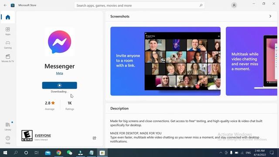Screen dimensions: 279x157
Task: Open Cortana from the taskbar
Action: (x=26, y=153)
